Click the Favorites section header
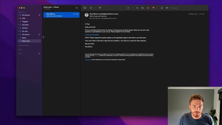Image resolution: width=222 pixels, height=125 pixels. (x=22, y=12)
